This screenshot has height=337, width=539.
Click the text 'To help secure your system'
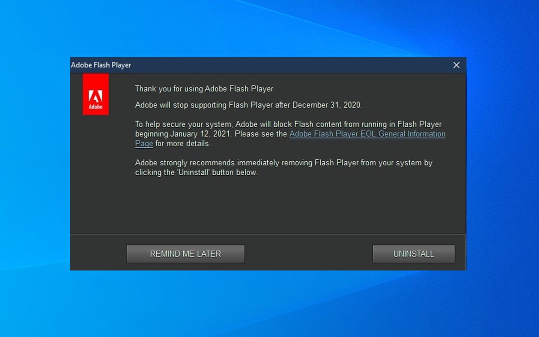pyautogui.click(x=184, y=124)
